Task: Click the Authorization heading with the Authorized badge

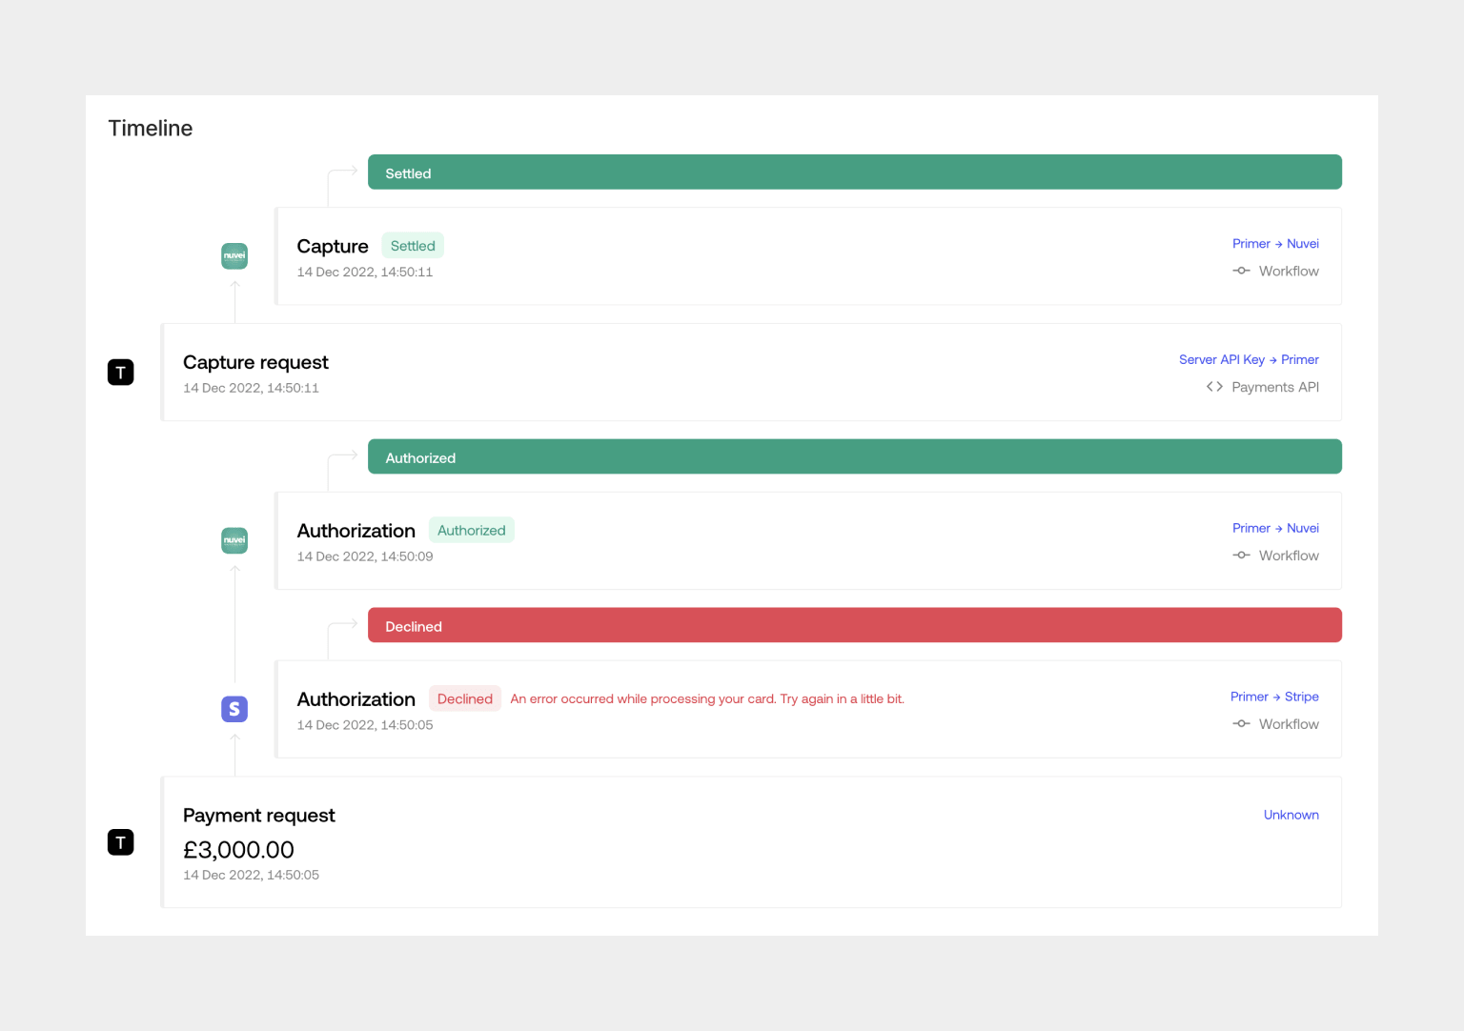Action: click(x=356, y=531)
